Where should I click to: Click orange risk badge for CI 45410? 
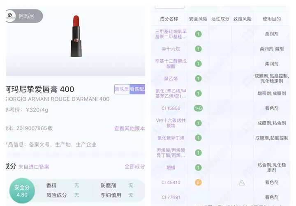pos(198,183)
